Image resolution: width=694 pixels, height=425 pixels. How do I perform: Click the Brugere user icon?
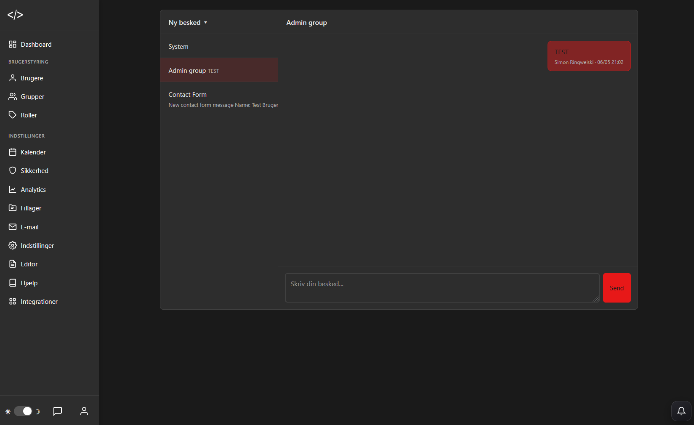13,78
